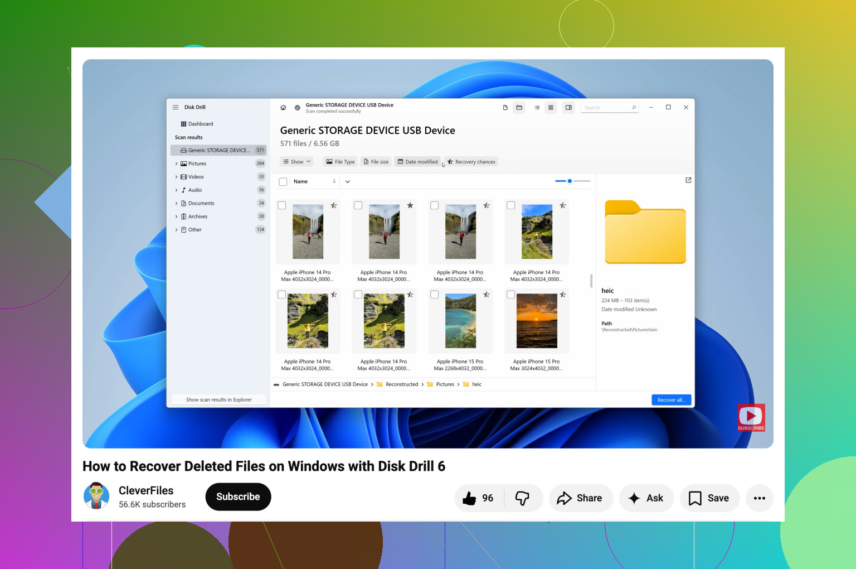Click the drive icon in breadcrumb bar
856x569 pixels.
click(x=276, y=384)
